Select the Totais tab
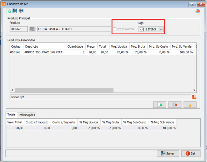Image resolution: width=207 pixels, height=162 pixels. 11,115
